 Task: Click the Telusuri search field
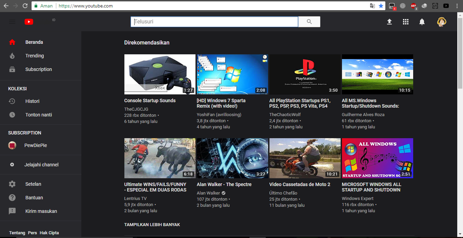coord(214,22)
